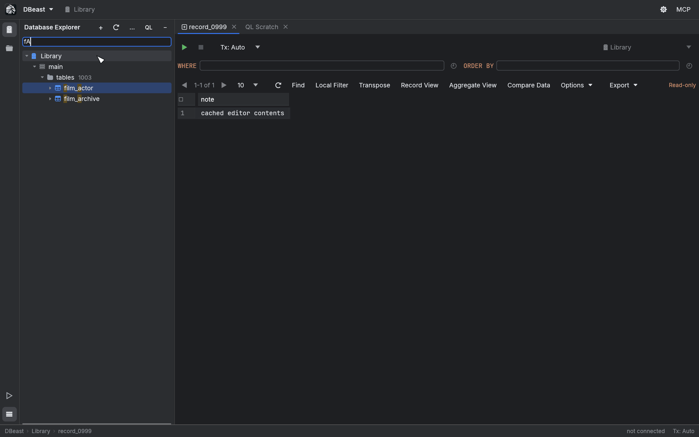This screenshot has width=699, height=437.
Task: Stop query execution square button
Action: click(x=201, y=47)
